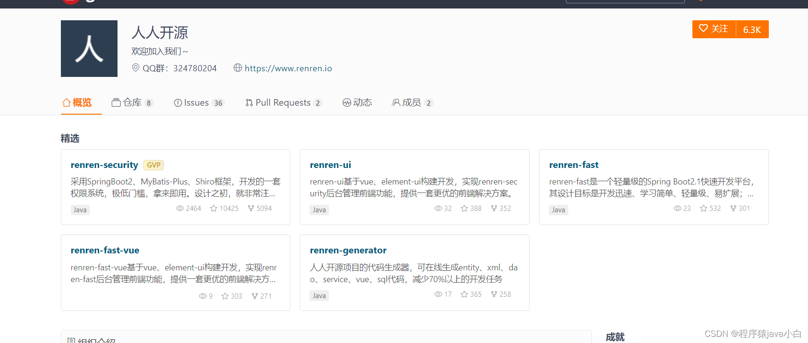This screenshot has width=808, height=343.
Task: View the 成员 members tab
Action: tap(412, 102)
